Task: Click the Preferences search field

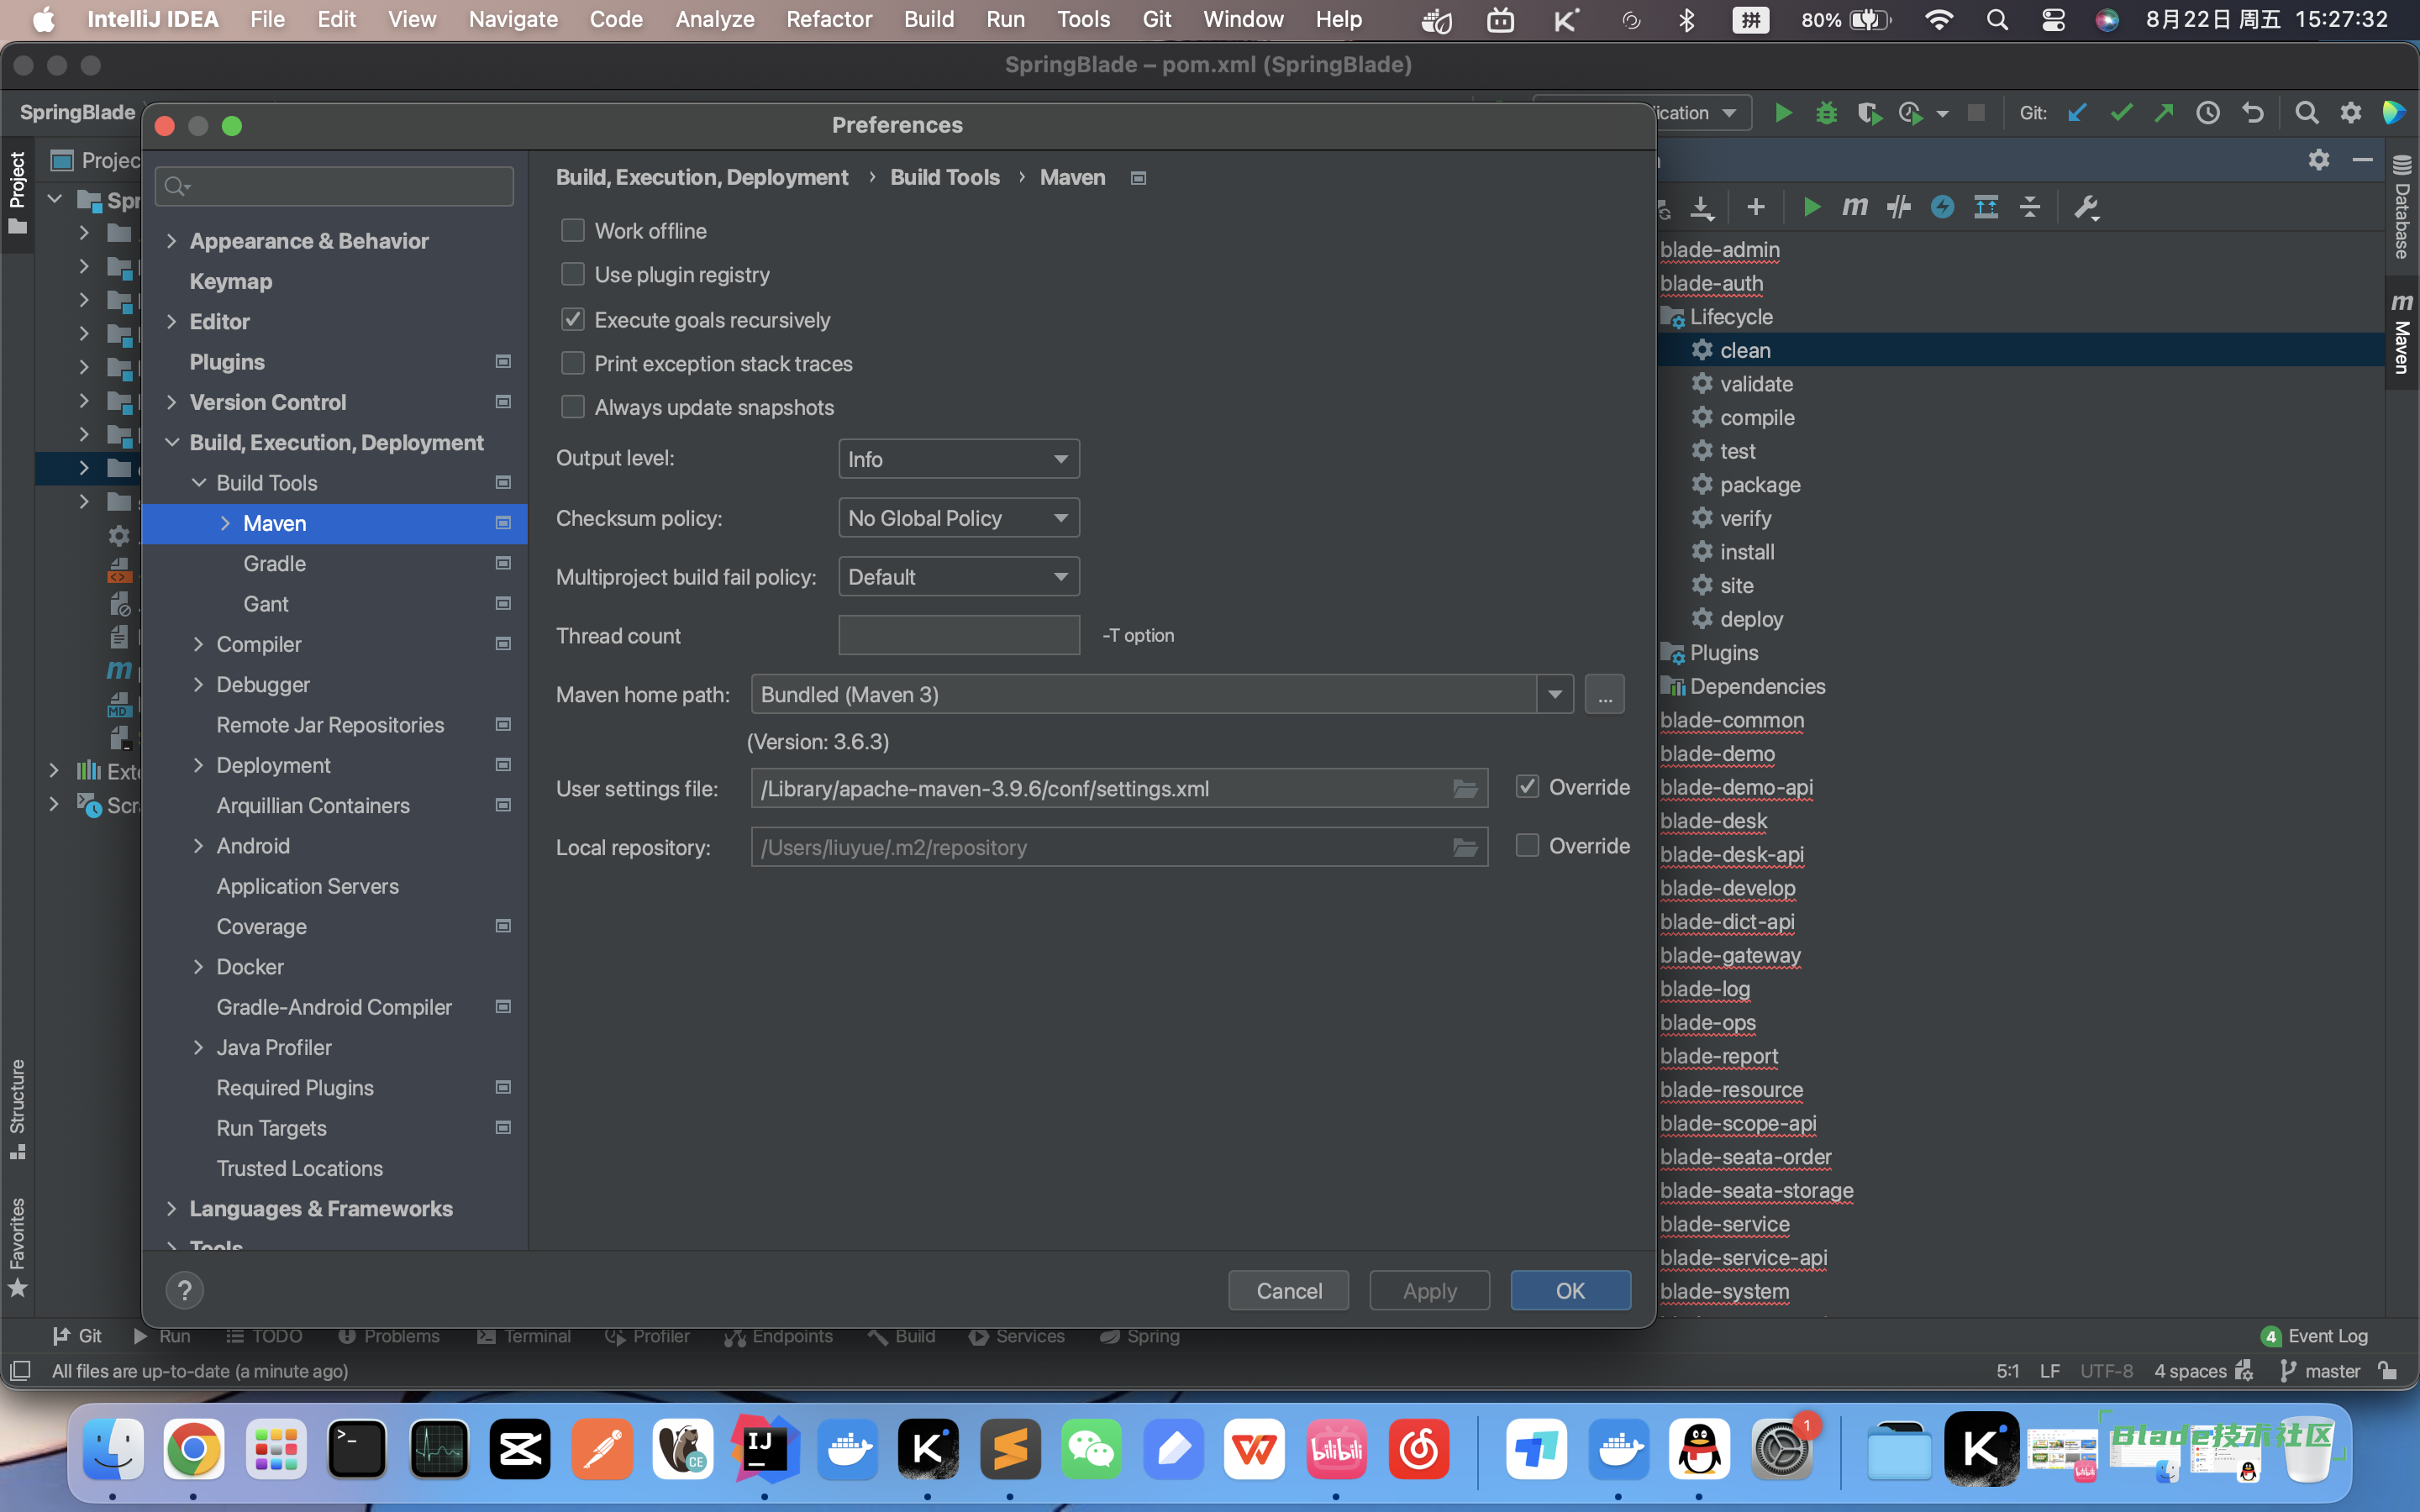Action: 334,186
